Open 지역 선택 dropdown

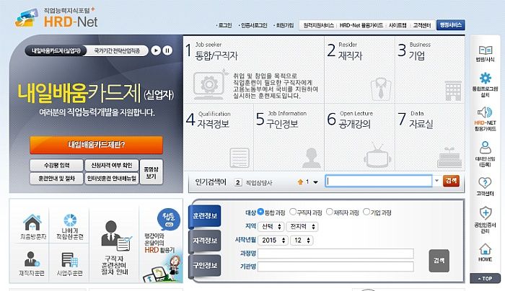click(x=271, y=226)
